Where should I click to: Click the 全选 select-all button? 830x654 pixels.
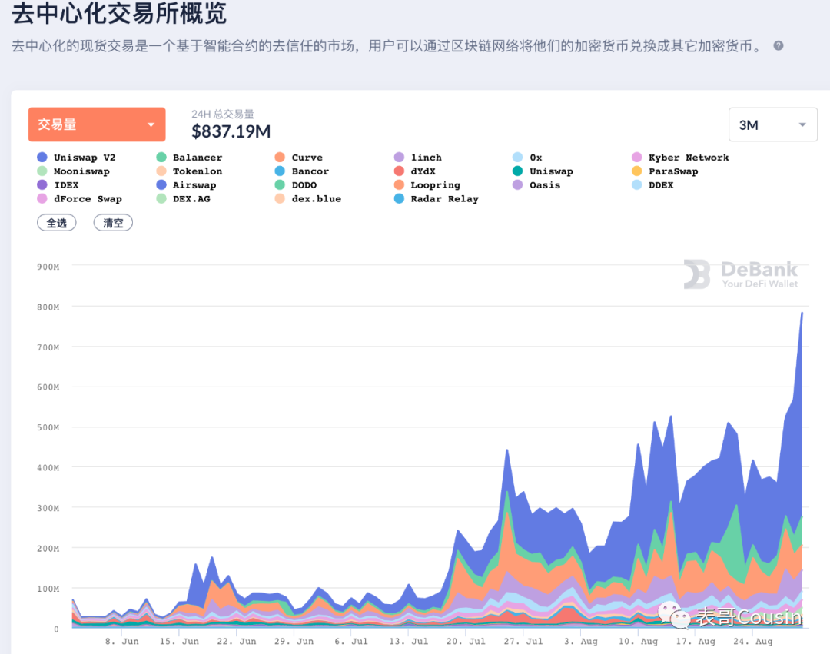coord(56,222)
